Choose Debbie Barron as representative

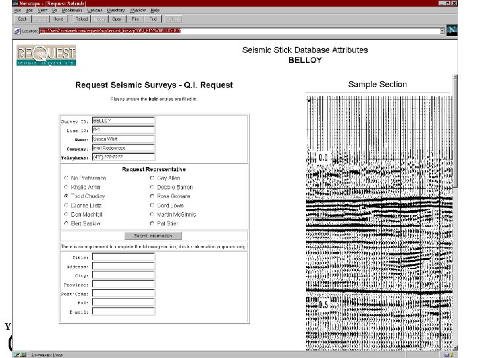(x=152, y=187)
